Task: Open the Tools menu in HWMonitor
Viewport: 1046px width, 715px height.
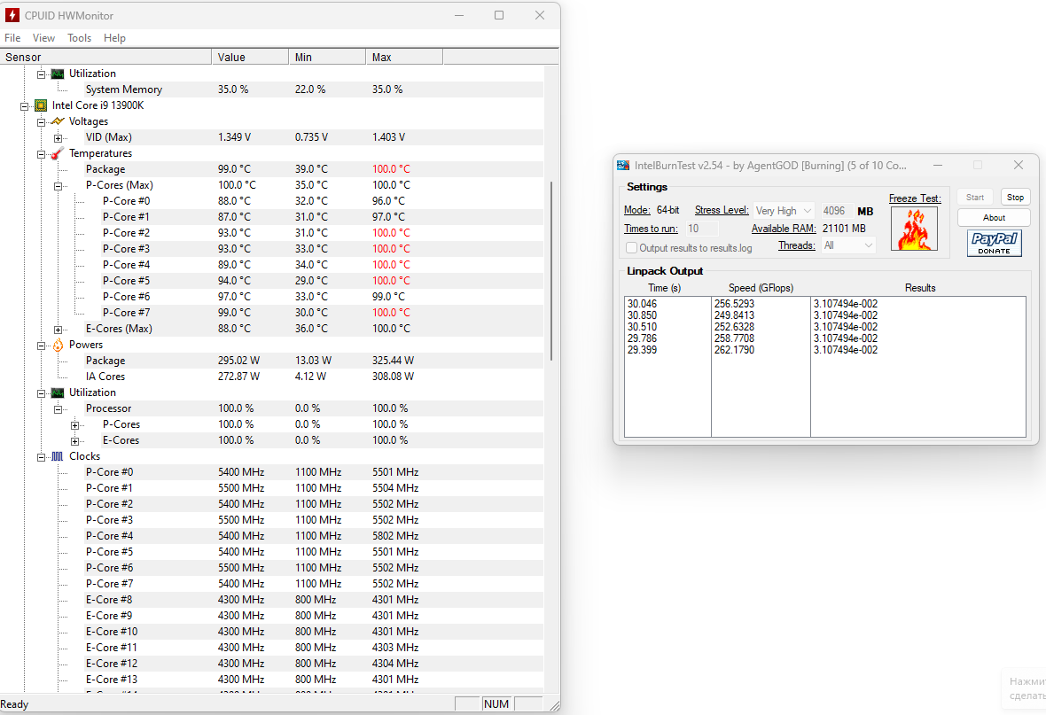Action: (80, 38)
